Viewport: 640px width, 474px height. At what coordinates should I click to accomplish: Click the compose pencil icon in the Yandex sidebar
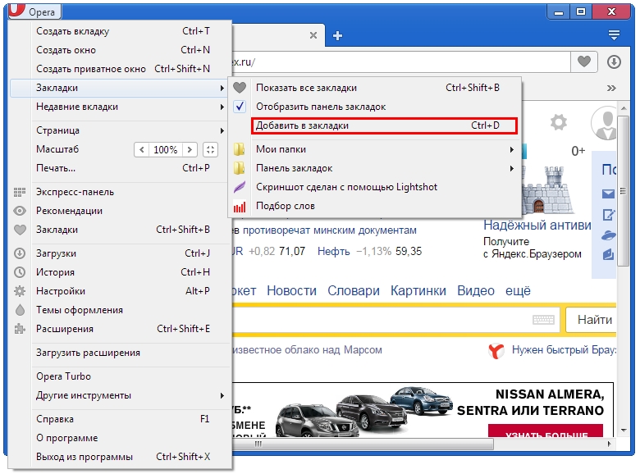pyautogui.click(x=609, y=214)
